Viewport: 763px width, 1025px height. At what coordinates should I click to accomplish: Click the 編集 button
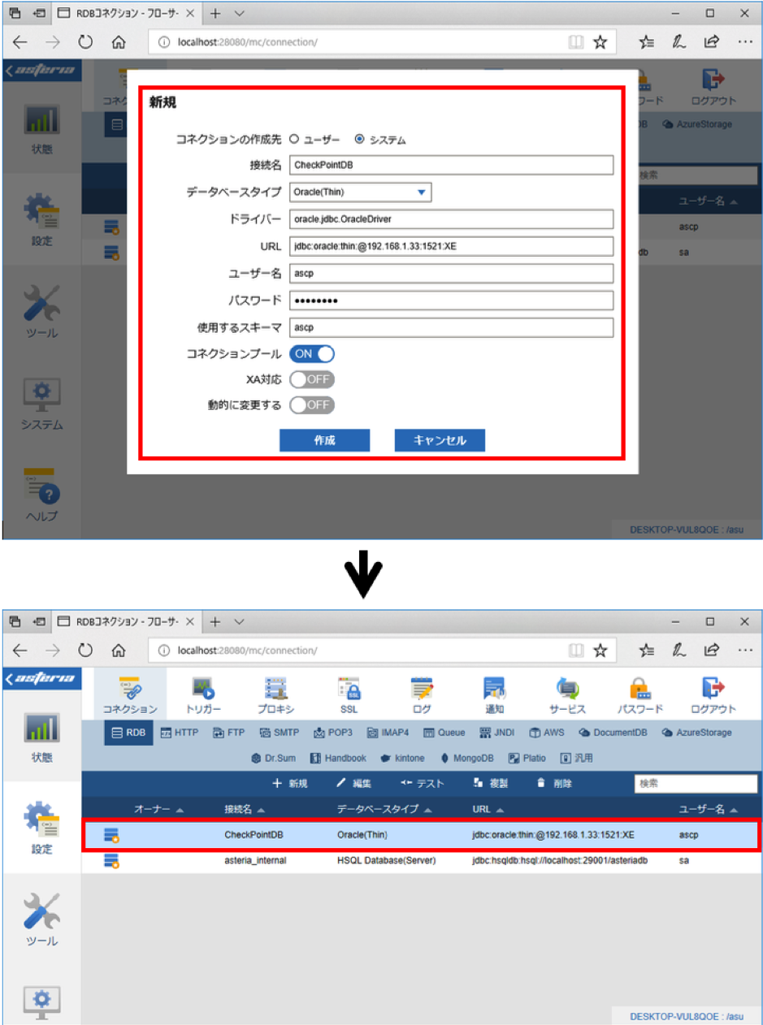[354, 784]
